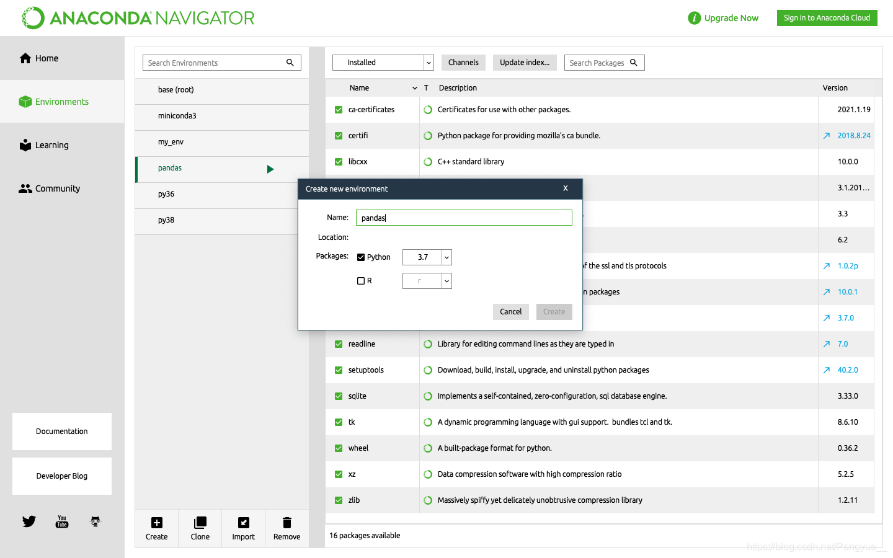Click the environment Name input field

(464, 218)
